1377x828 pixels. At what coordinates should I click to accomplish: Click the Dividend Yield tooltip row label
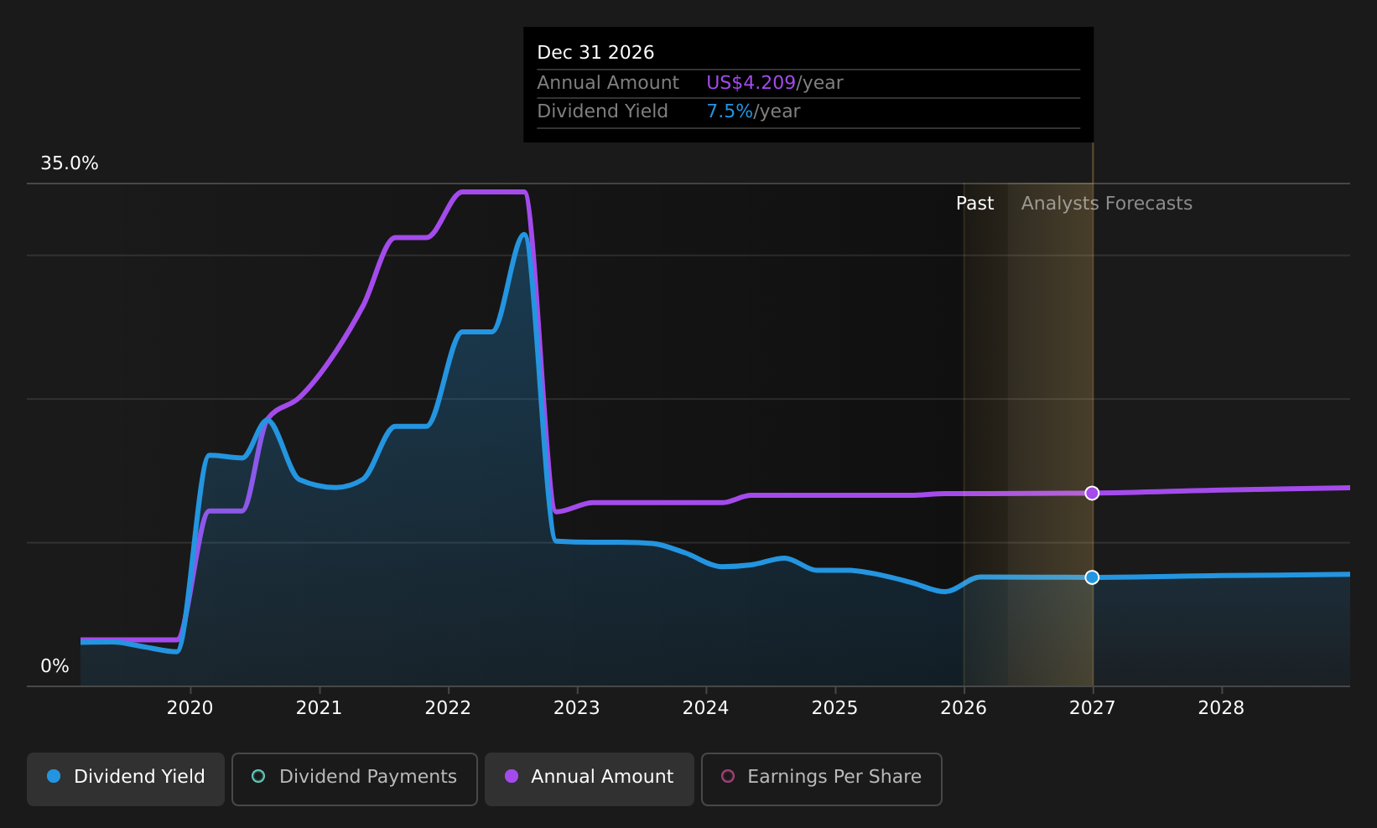(x=602, y=111)
